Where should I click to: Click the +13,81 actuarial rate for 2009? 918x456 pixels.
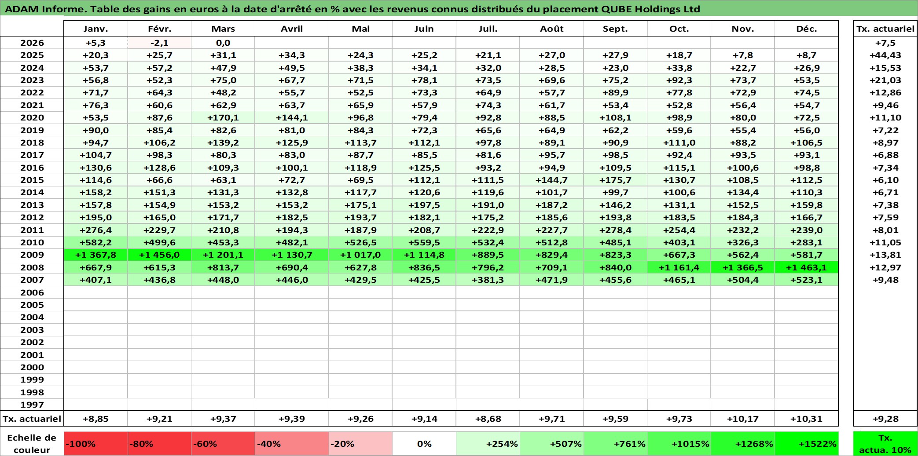coord(885,255)
